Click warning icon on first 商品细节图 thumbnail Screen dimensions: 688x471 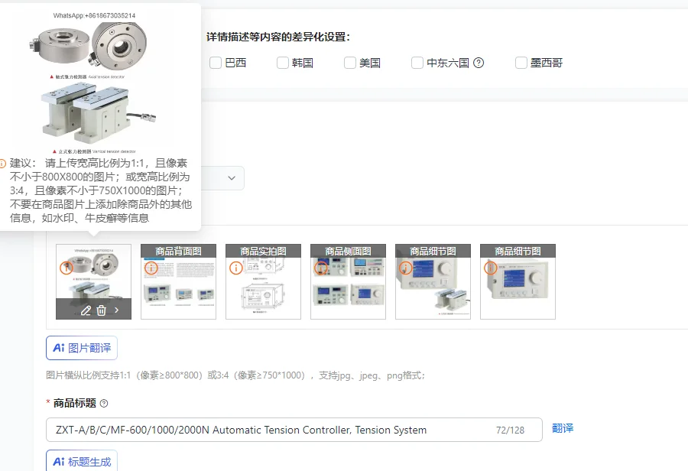pos(405,268)
